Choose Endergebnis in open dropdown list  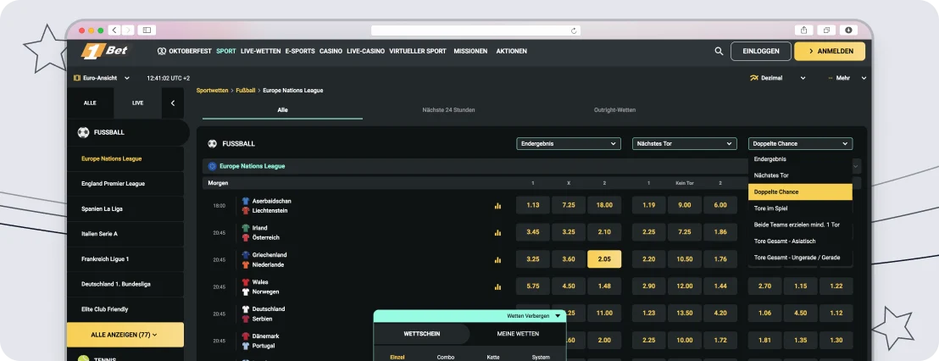click(800, 159)
